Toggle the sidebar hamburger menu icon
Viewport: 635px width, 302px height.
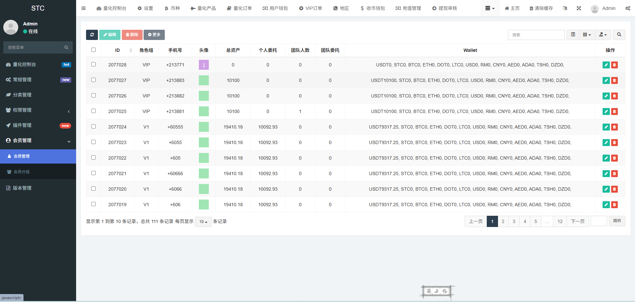[84, 8]
